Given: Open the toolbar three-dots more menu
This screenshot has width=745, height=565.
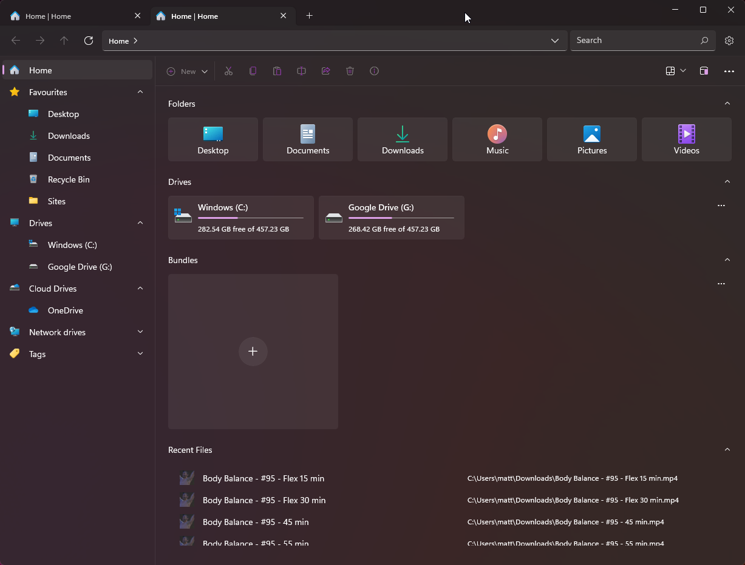Looking at the screenshot, I should tap(729, 71).
